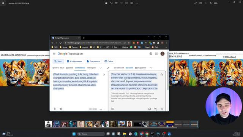This screenshot has height=137, width=243.
Task: Copy the translation
Action: [150, 109]
